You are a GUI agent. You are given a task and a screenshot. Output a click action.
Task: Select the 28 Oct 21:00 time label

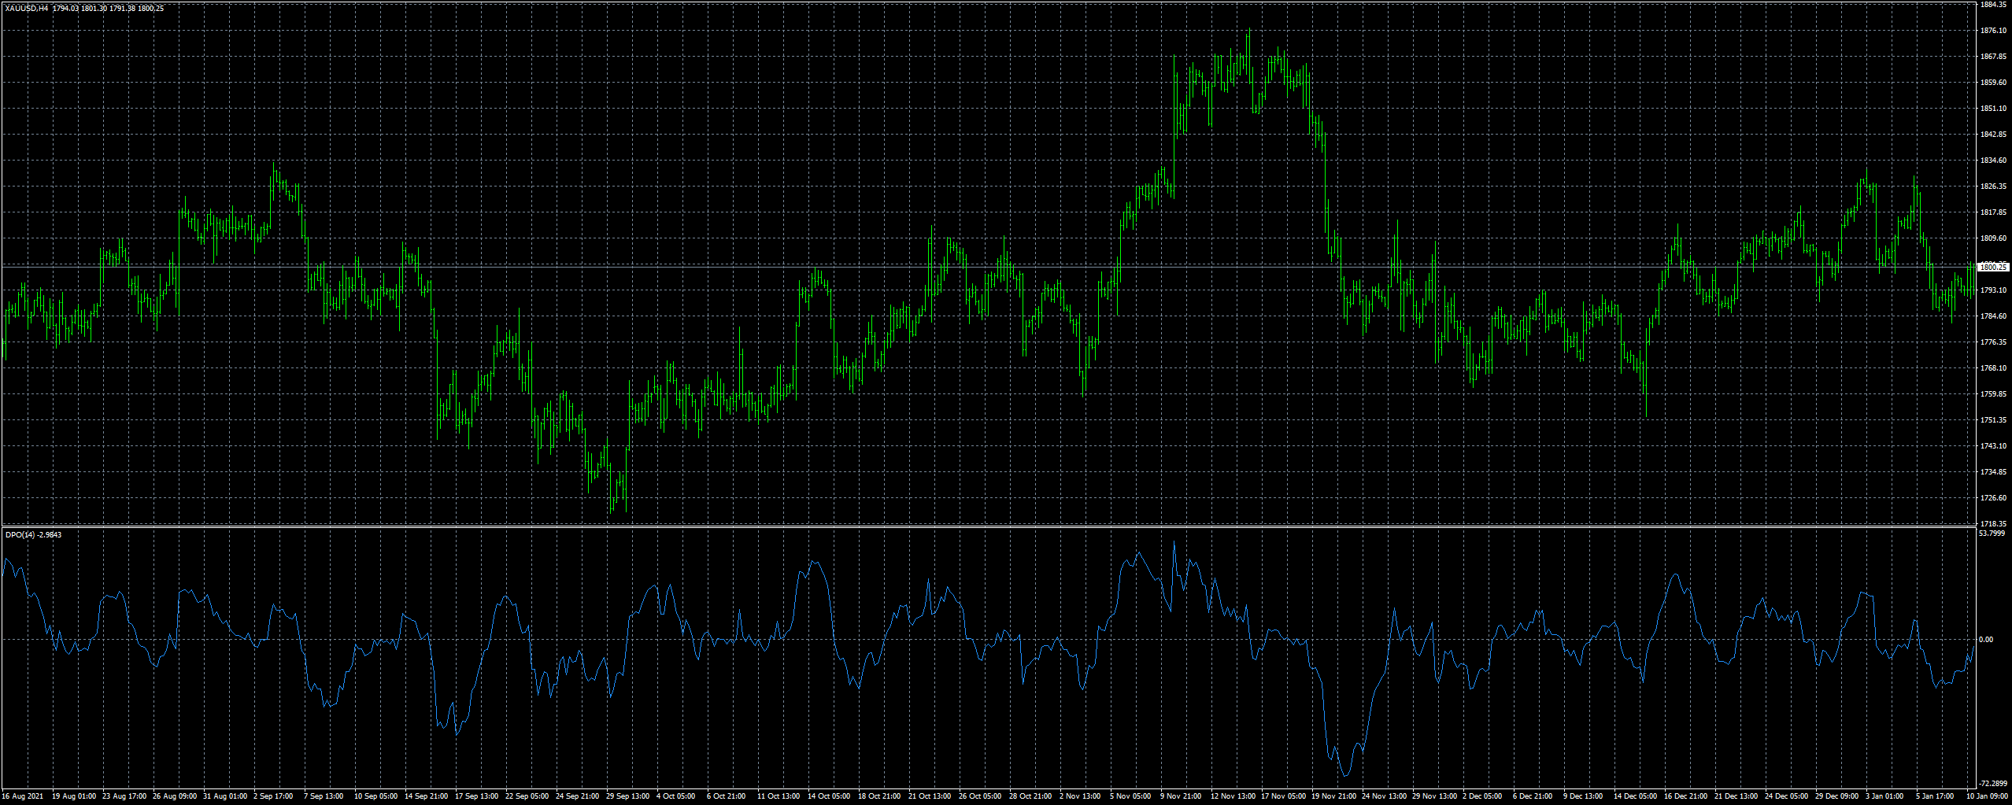click(x=1031, y=796)
